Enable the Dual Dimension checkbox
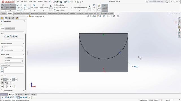This screenshot has height=101, width=181. pyautogui.click(x=1, y=90)
